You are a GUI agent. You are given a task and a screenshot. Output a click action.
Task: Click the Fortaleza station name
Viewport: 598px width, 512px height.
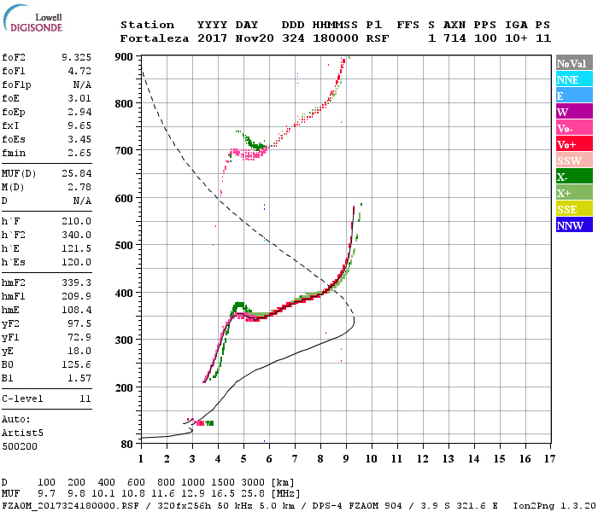coord(155,38)
